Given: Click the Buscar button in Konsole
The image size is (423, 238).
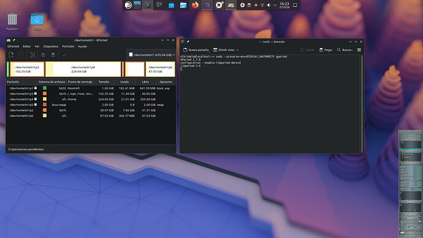Looking at the screenshot, I should (x=345, y=50).
